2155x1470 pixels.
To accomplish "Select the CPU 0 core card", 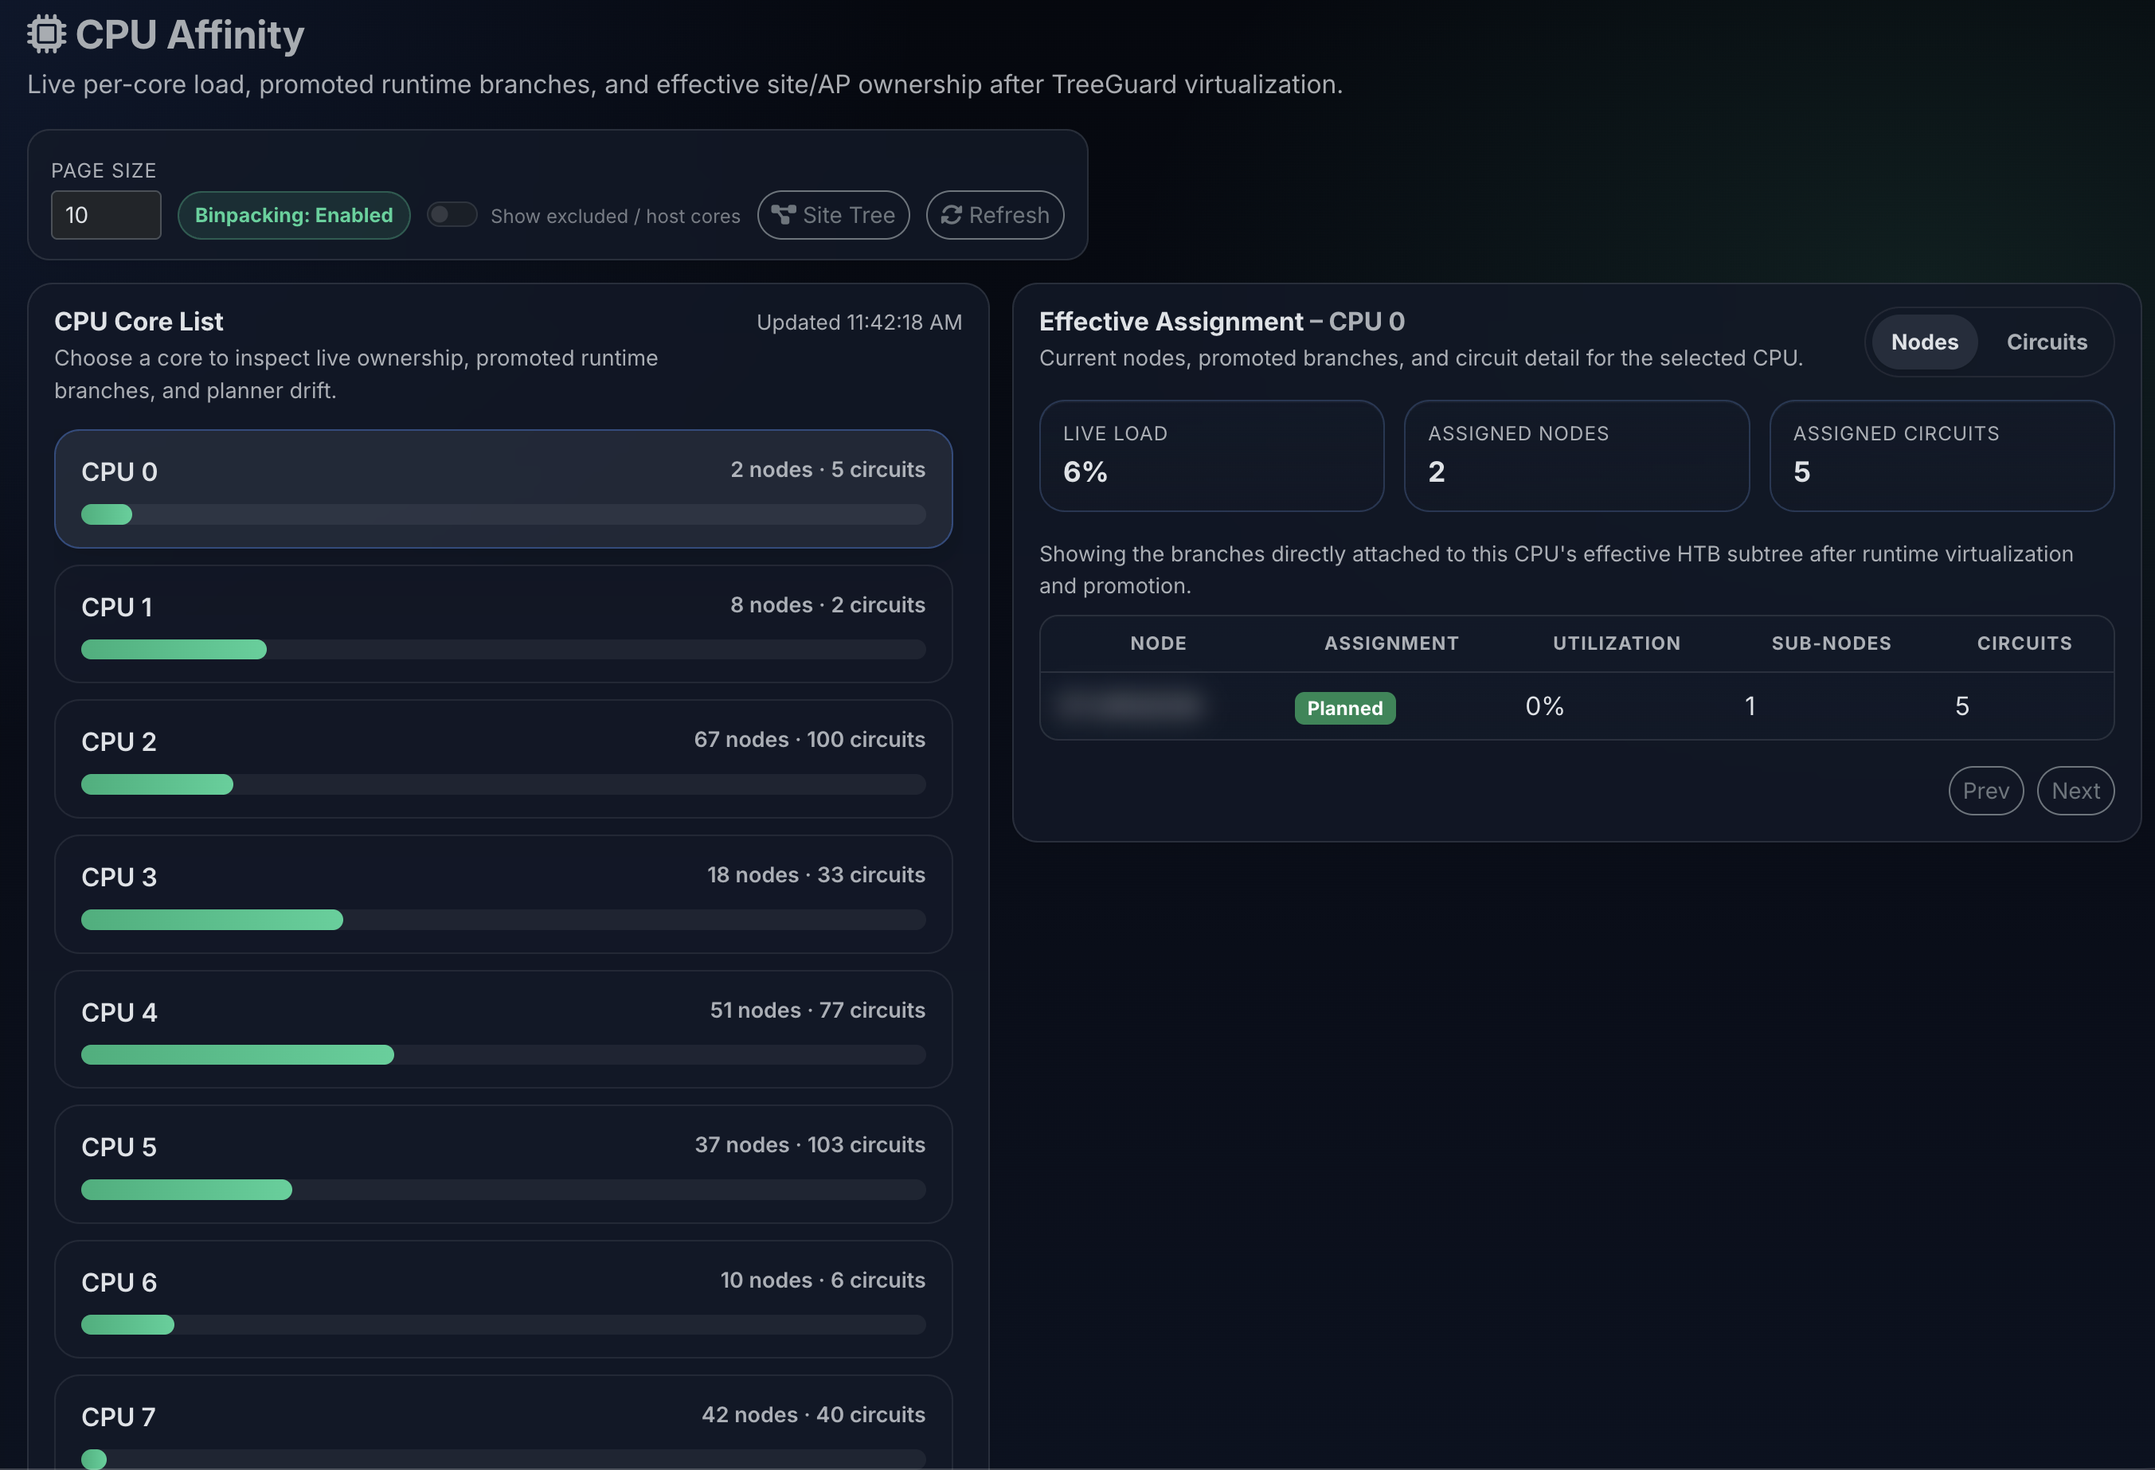I will pos(503,489).
